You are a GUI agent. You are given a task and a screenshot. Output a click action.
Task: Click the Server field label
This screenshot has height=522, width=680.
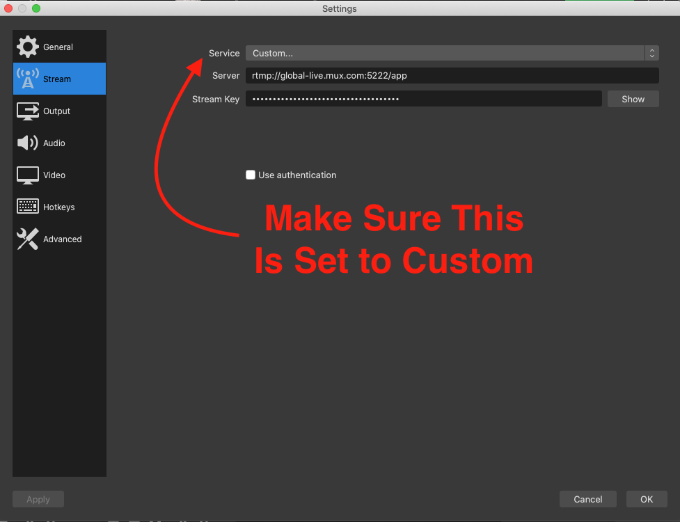[x=226, y=75]
